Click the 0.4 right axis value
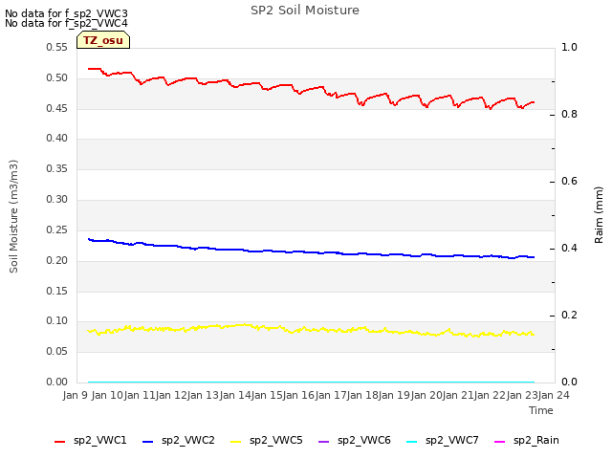 pyautogui.click(x=569, y=249)
